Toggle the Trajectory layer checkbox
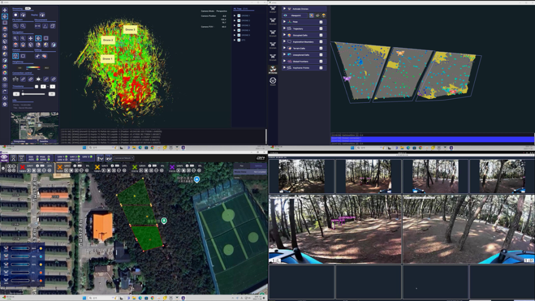The width and height of the screenshot is (535, 301). click(321, 29)
